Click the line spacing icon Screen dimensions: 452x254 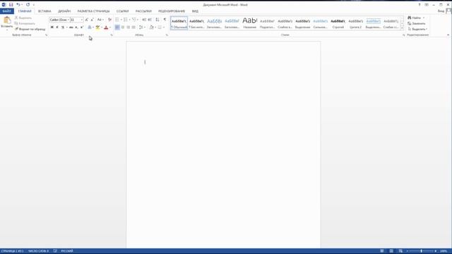click(x=141, y=28)
